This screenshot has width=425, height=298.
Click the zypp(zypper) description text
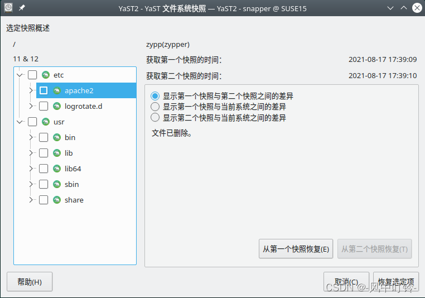pyautogui.click(x=168, y=45)
